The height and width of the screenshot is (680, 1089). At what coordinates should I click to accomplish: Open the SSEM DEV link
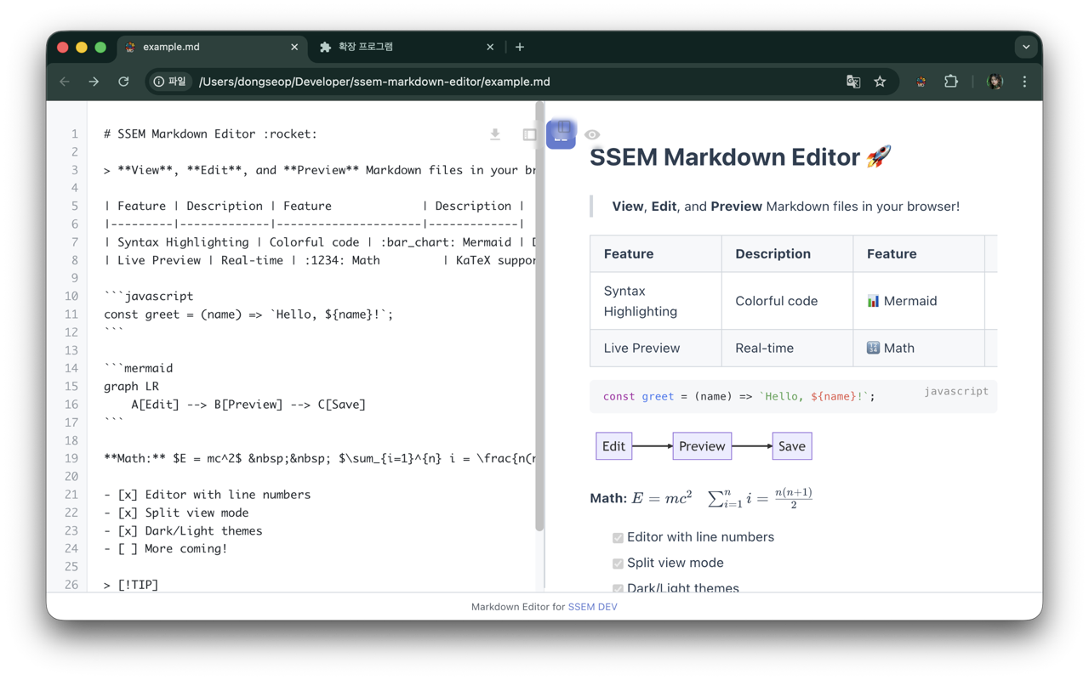pyautogui.click(x=593, y=607)
